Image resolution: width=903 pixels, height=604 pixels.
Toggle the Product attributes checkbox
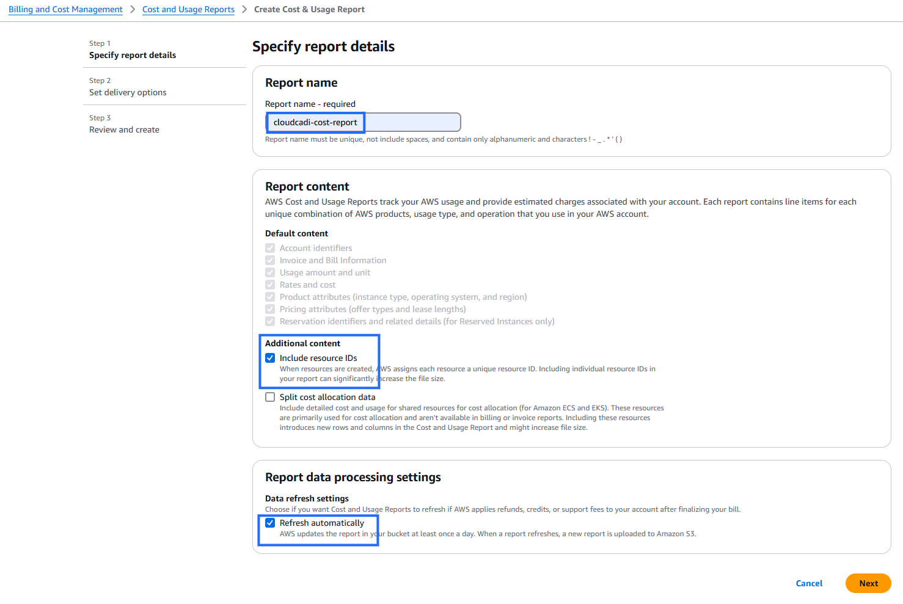[270, 297]
